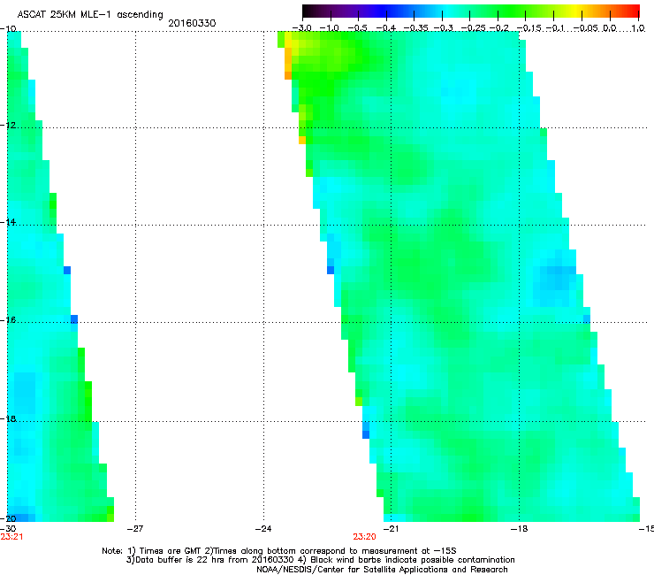The image size is (654, 575).
Task: Click the -16 latitude axis label
Action: click(x=8, y=320)
